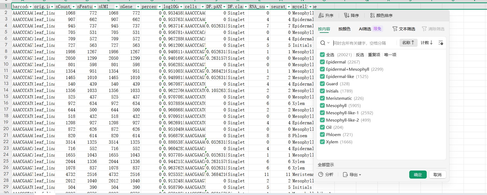Uncheck Phloem (721) checkbox
Viewport: 487px width, 195px height.
[322, 134]
